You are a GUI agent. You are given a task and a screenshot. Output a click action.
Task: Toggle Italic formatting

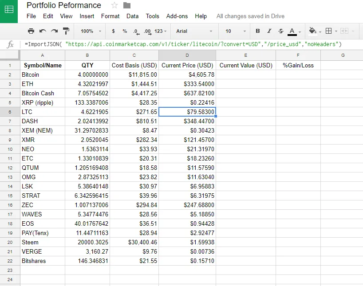269,31
